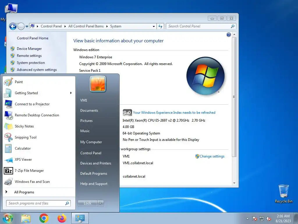Expand the arrow after All Control Panel Items

(x=107, y=26)
